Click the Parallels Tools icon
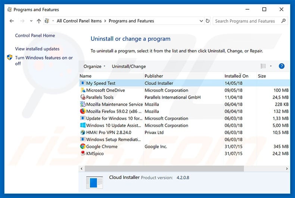The image size is (295, 198). pyautogui.click(x=83, y=97)
